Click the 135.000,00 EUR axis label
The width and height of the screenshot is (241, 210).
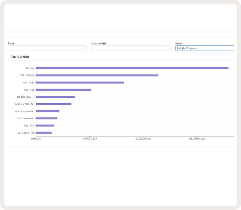click(197, 138)
